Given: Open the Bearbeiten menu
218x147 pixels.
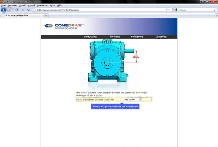Looking at the screenshot, I should pyautogui.click(x=12, y=5).
